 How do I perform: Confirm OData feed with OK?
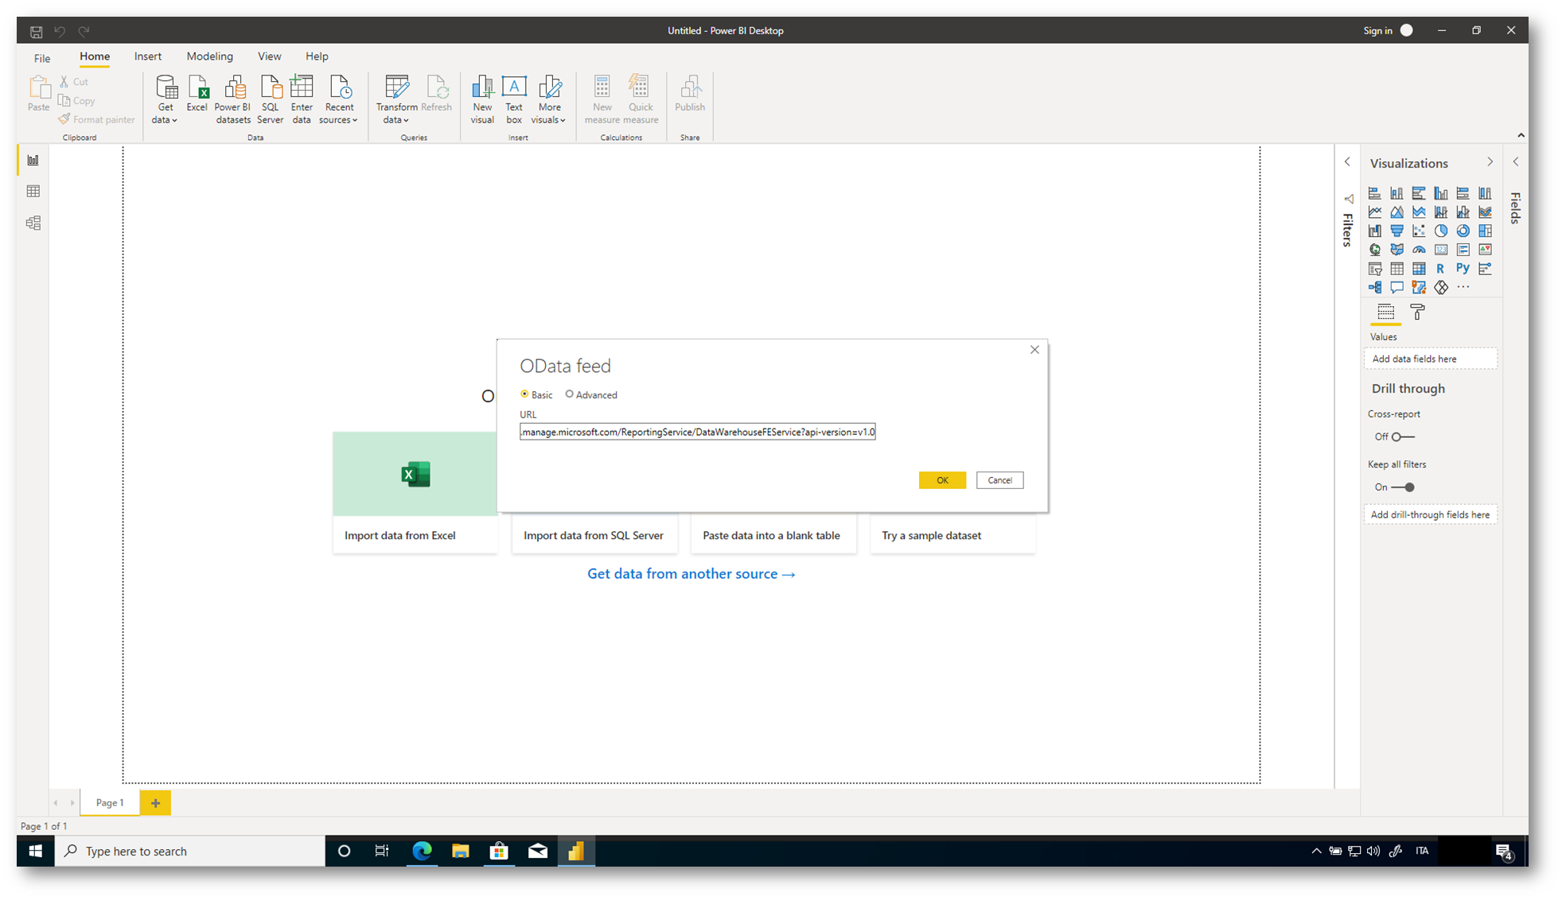pyautogui.click(x=942, y=480)
